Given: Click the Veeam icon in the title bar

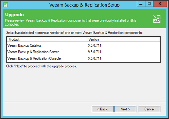Looking at the screenshot, I should (6, 5).
